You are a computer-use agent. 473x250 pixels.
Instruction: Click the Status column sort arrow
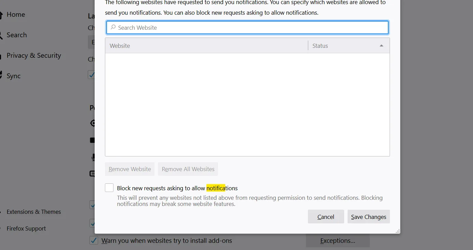coord(381,46)
